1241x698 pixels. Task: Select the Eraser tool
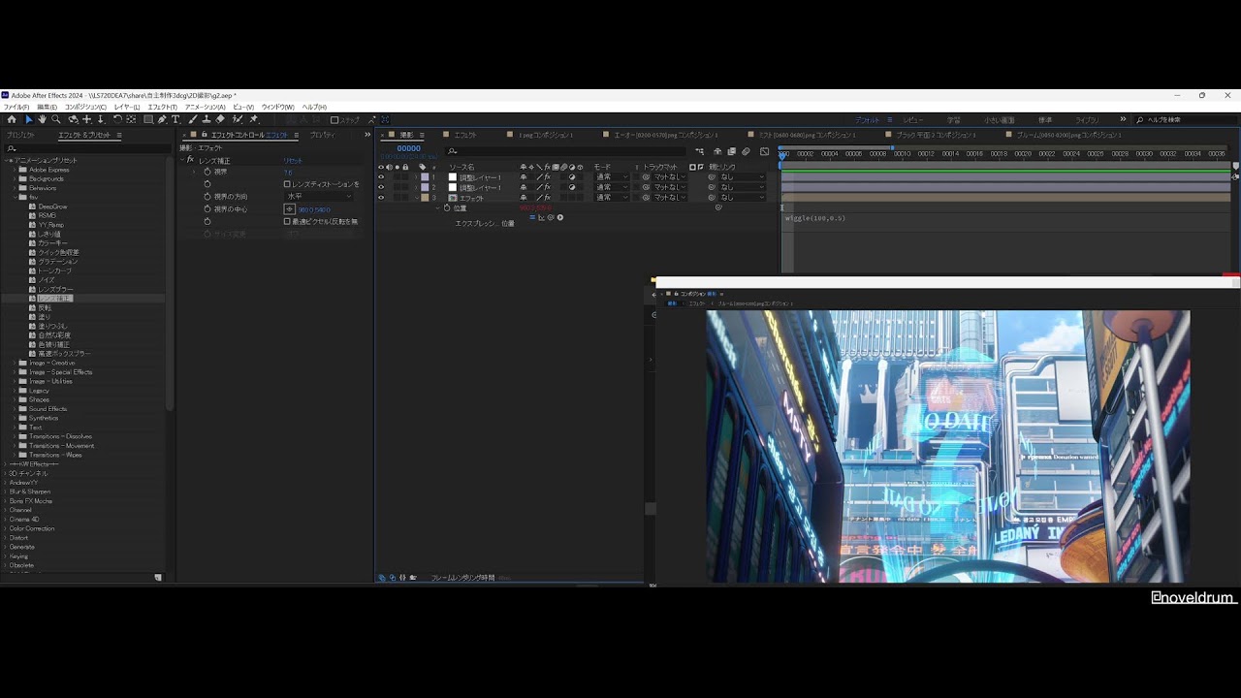[220, 119]
